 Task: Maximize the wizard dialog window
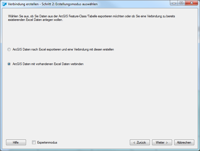coord(181,3)
